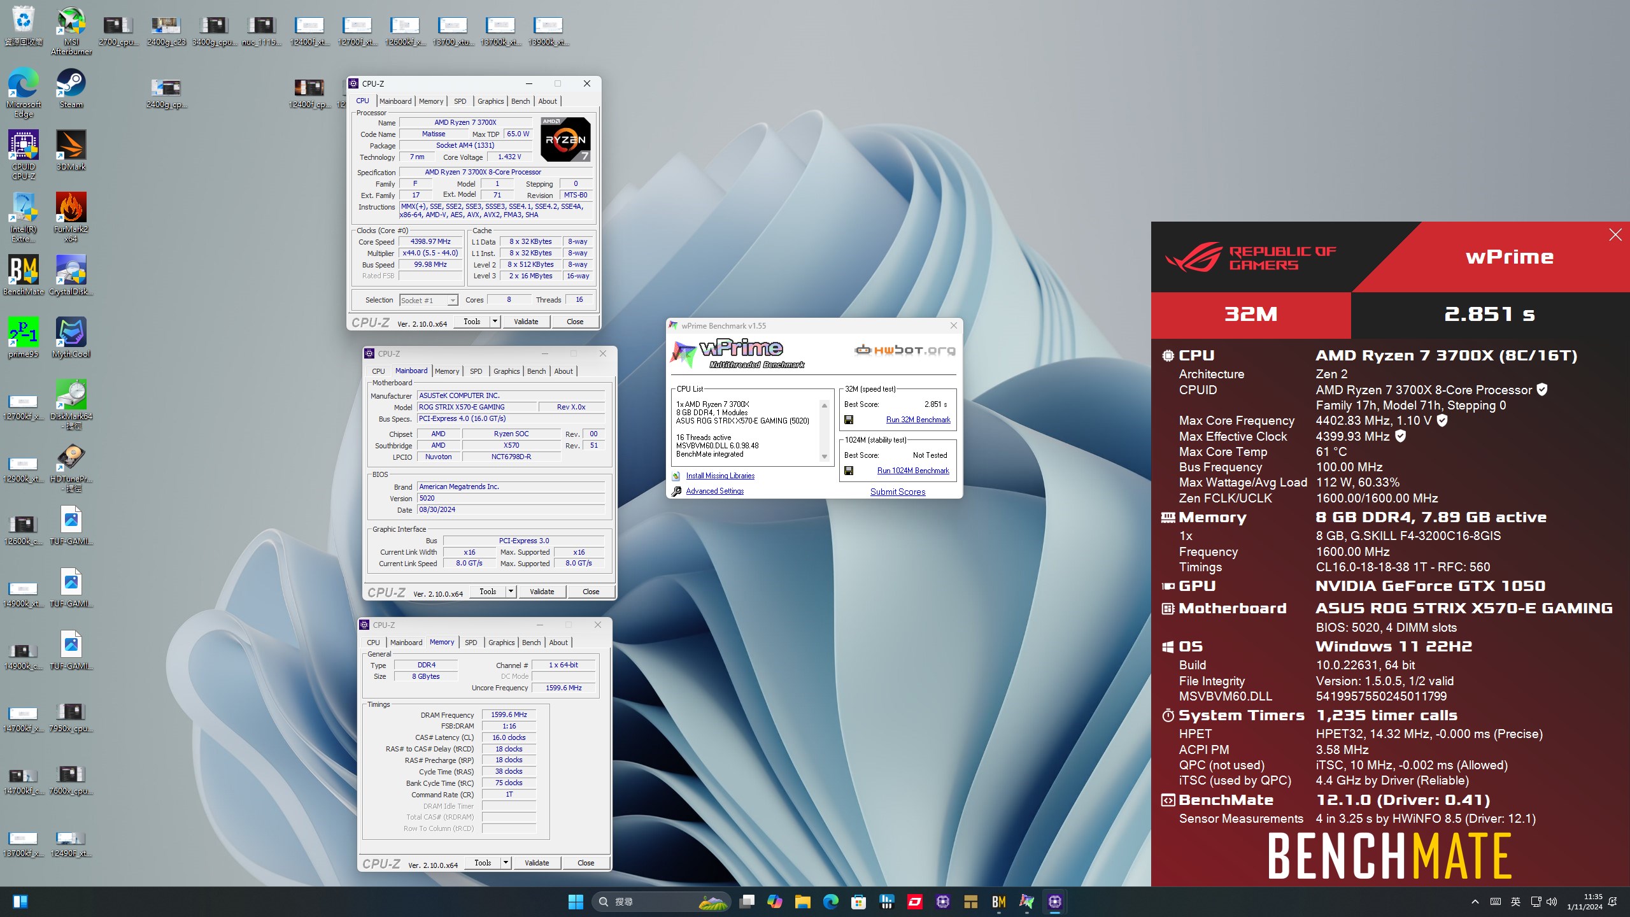Viewport: 1630px width, 917px height.
Task: Click save icon beside Run 32M Benchmark
Action: pyautogui.click(x=848, y=420)
